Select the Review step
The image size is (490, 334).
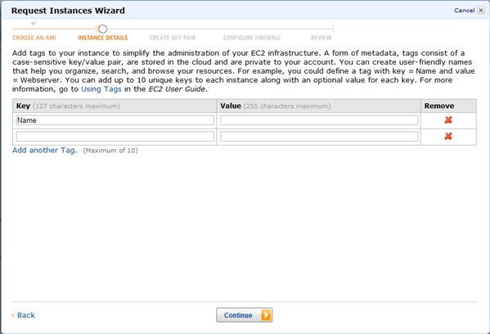(x=321, y=38)
